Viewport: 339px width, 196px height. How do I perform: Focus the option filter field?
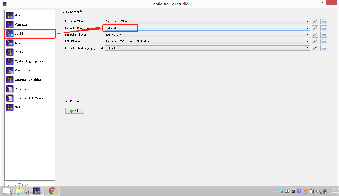[30, 185]
